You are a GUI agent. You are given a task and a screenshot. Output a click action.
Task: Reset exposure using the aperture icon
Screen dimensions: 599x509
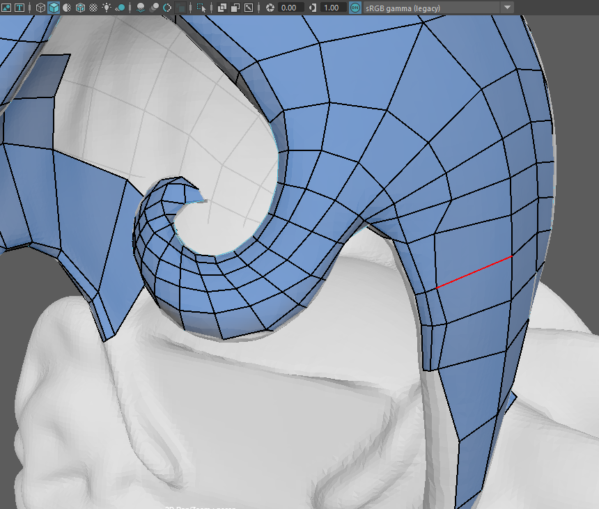270,8
